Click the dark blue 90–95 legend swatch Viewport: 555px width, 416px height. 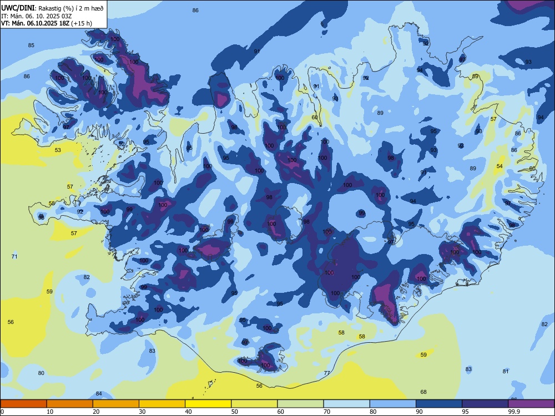(x=439, y=404)
